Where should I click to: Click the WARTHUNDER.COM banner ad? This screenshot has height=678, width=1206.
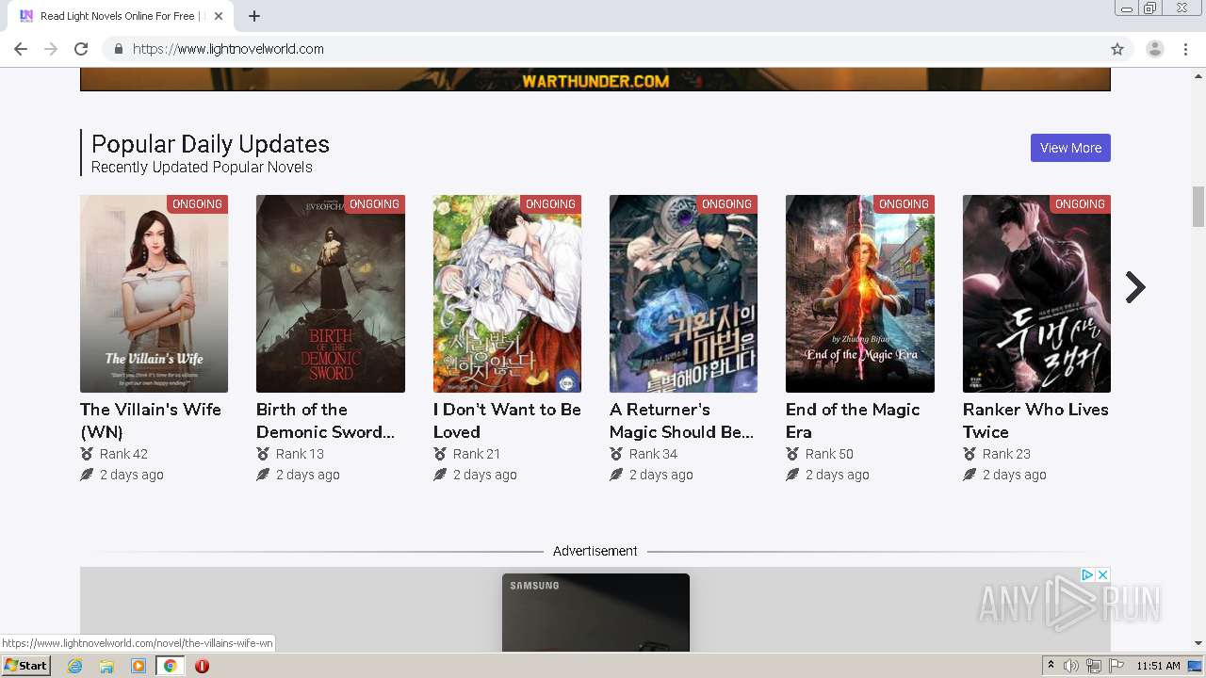click(595, 79)
